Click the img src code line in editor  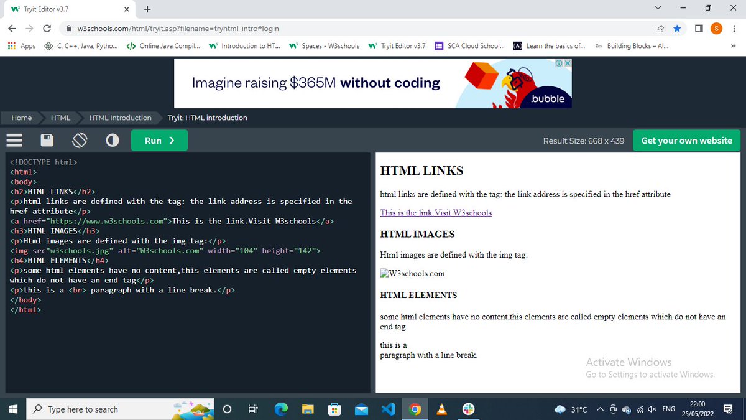165,251
